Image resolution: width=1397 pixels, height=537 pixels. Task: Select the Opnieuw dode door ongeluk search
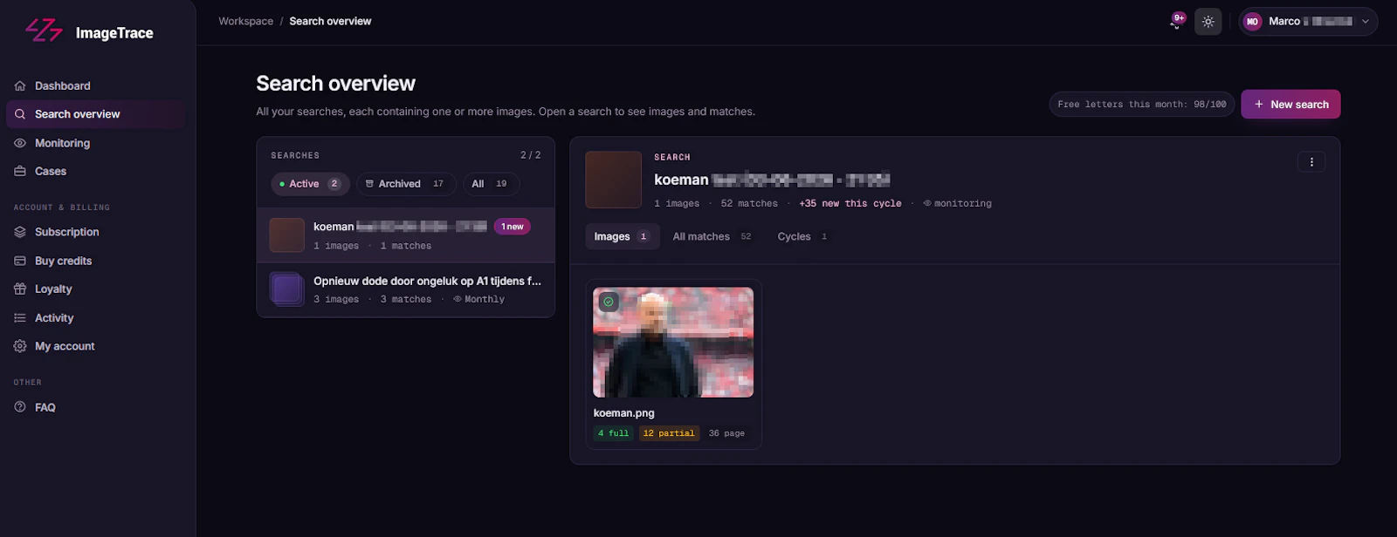coord(406,289)
